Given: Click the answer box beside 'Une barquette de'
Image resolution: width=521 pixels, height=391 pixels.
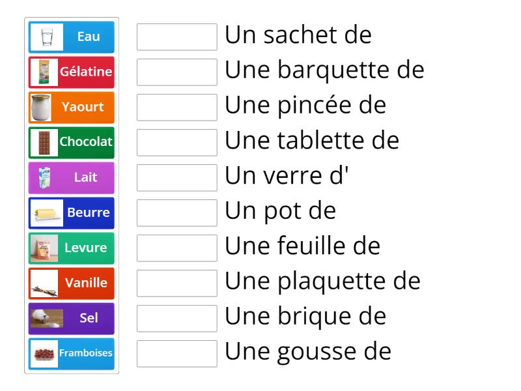Looking at the screenshot, I should pyautogui.click(x=176, y=72).
